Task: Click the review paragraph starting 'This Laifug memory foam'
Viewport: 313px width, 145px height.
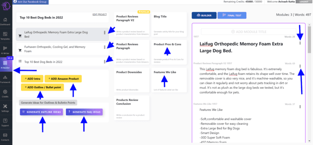Action: pyautogui.click(x=247, y=81)
